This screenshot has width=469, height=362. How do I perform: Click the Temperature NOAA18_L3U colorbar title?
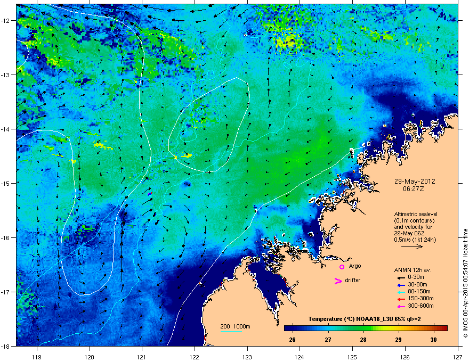[365, 319]
